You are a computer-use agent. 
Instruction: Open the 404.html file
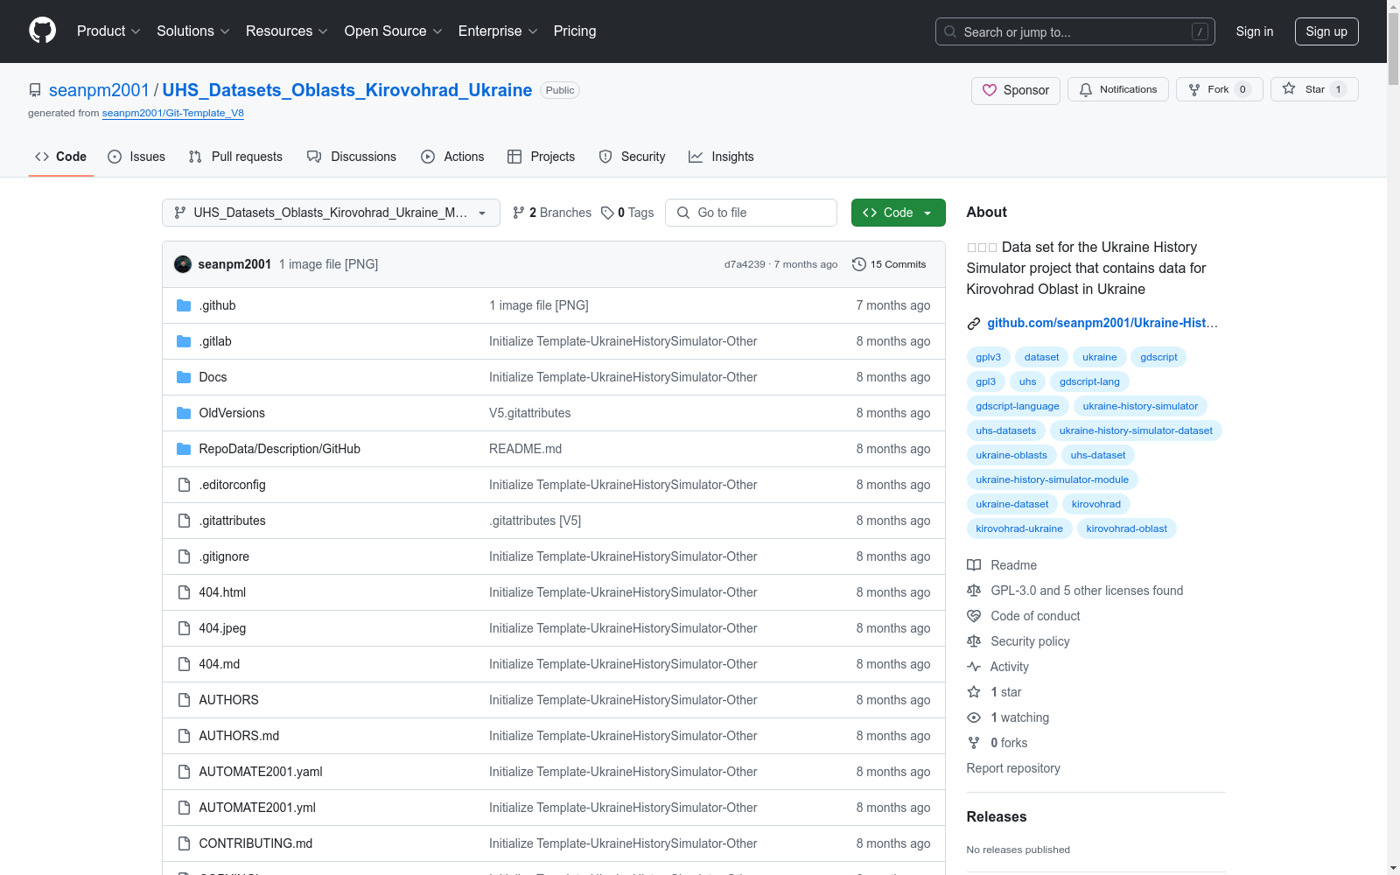tap(222, 592)
